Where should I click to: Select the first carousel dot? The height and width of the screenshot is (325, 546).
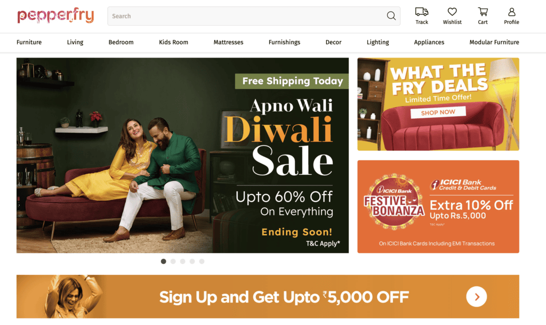tap(163, 261)
